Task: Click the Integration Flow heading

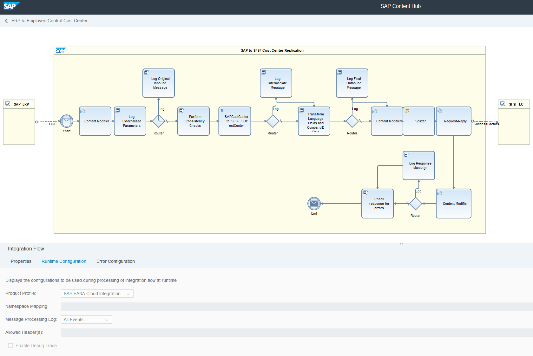Action: pyautogui.click(x=26, y=249)
